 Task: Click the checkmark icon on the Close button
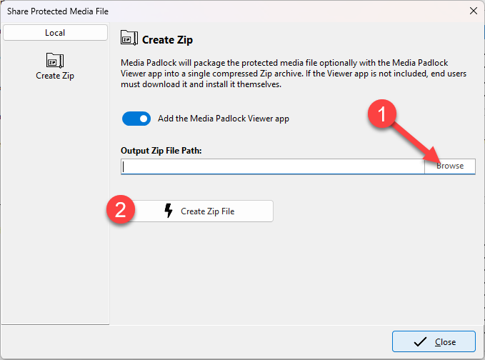(420, 342)
